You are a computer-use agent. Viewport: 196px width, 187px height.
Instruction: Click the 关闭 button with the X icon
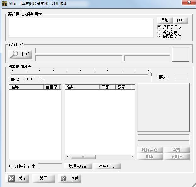pos(17,178)
